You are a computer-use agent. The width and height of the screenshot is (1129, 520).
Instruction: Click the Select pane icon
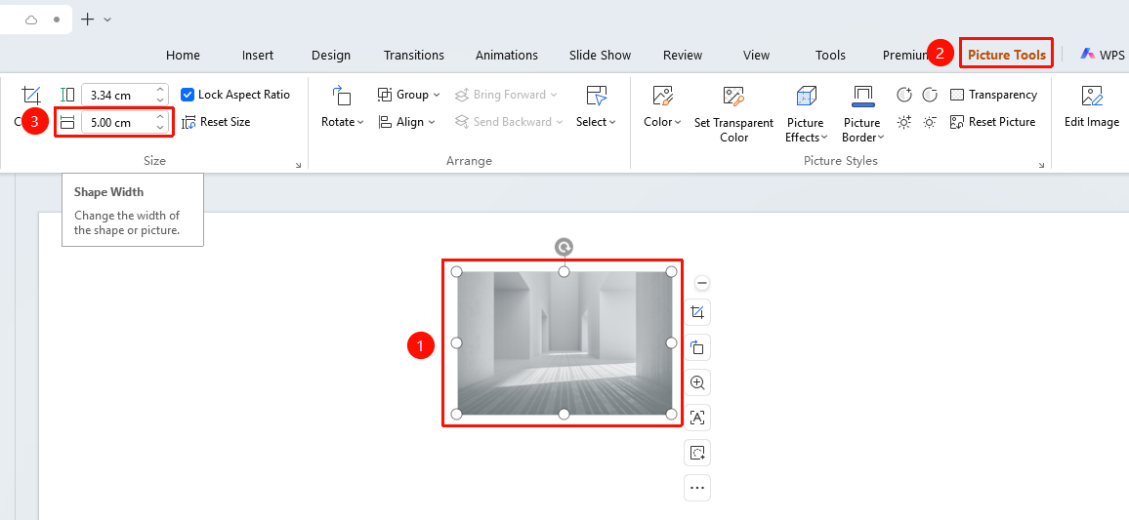[x=596, y=96]
